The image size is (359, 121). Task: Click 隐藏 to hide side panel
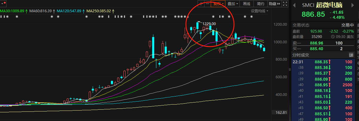coord(274,4)
